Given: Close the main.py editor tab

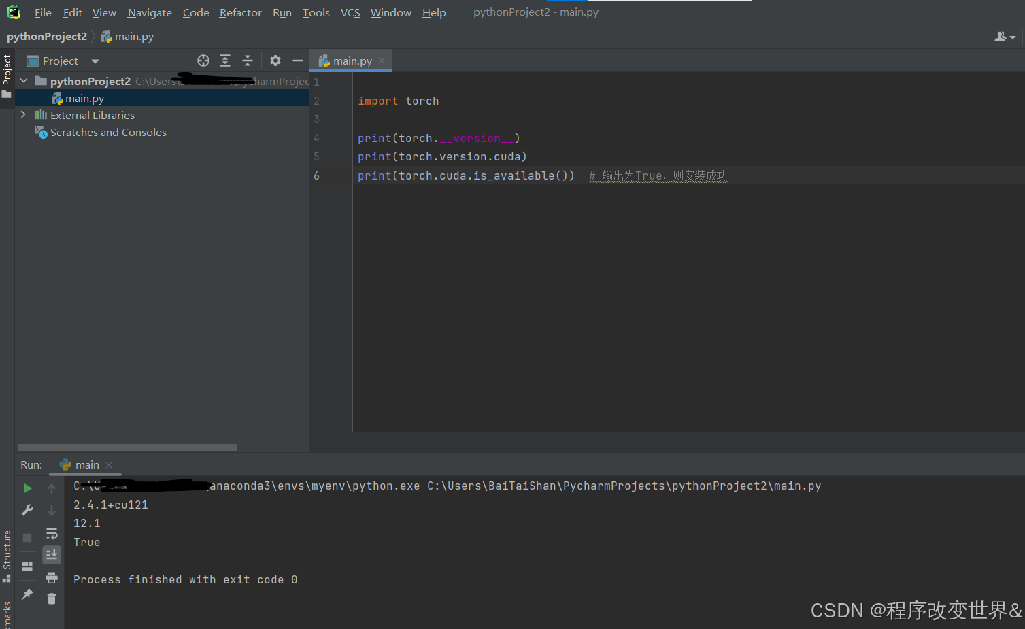Looking at the screenshot, I should tap(382, 61).
